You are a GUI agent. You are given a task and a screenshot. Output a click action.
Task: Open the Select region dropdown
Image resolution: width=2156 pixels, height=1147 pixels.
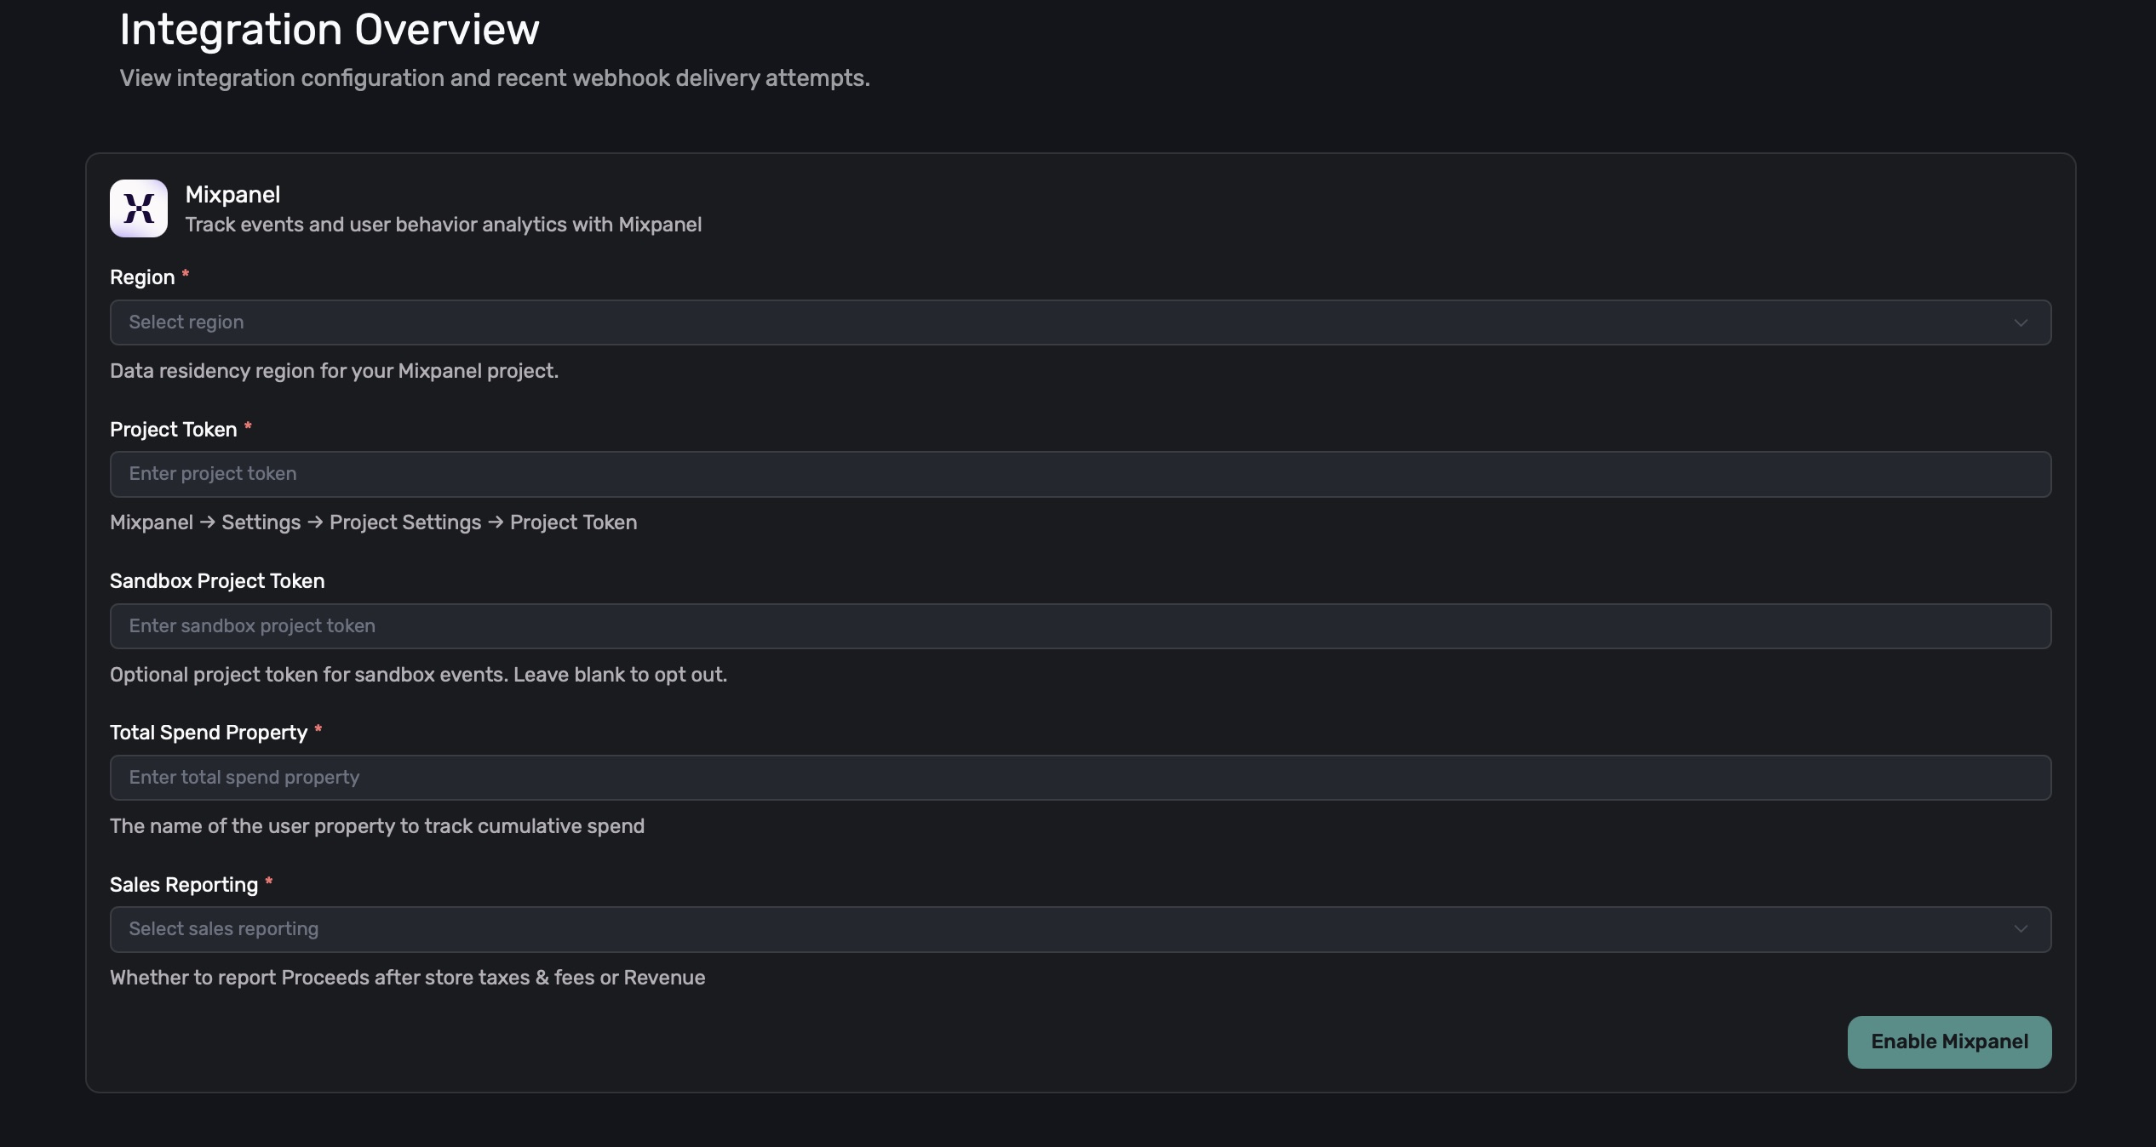(x=1079, y=322)
